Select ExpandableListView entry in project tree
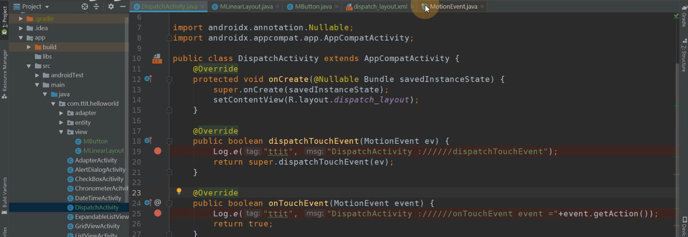Image resolution: width=688 pixels, height=237 pixels. click(97, 217)
